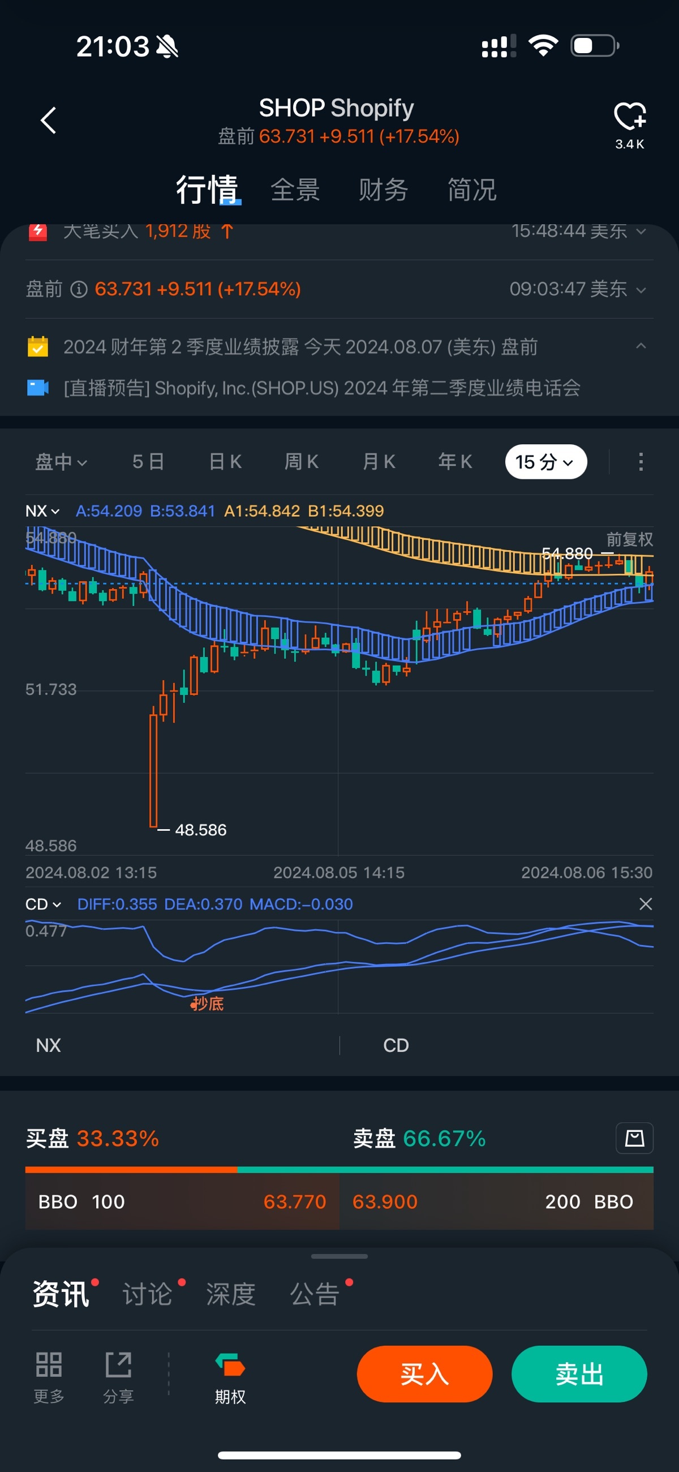679x1472 pixels.
Task: Tap the pre-market info circle icon
Action: (x=79, y=289)
